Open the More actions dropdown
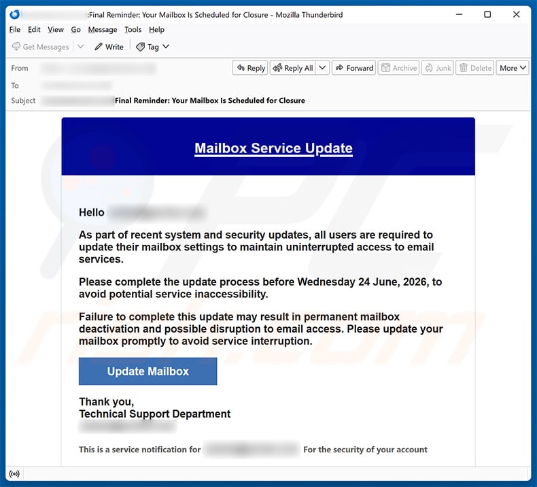The image size is (537, 487). pyautogui.click(x=513, y=68)
